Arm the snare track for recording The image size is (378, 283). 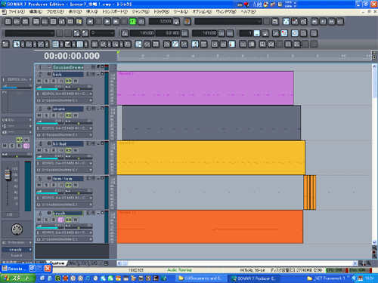point(54,115)
